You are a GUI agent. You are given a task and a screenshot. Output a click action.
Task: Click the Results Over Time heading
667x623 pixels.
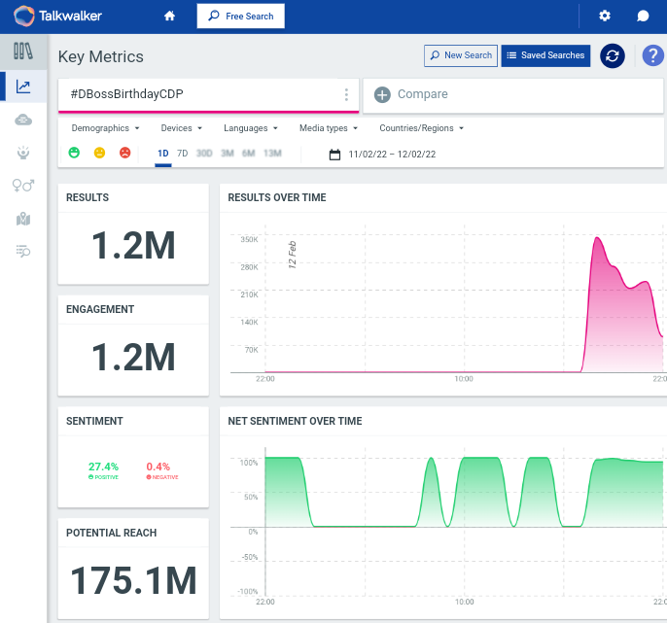click(x=277, y=197)
